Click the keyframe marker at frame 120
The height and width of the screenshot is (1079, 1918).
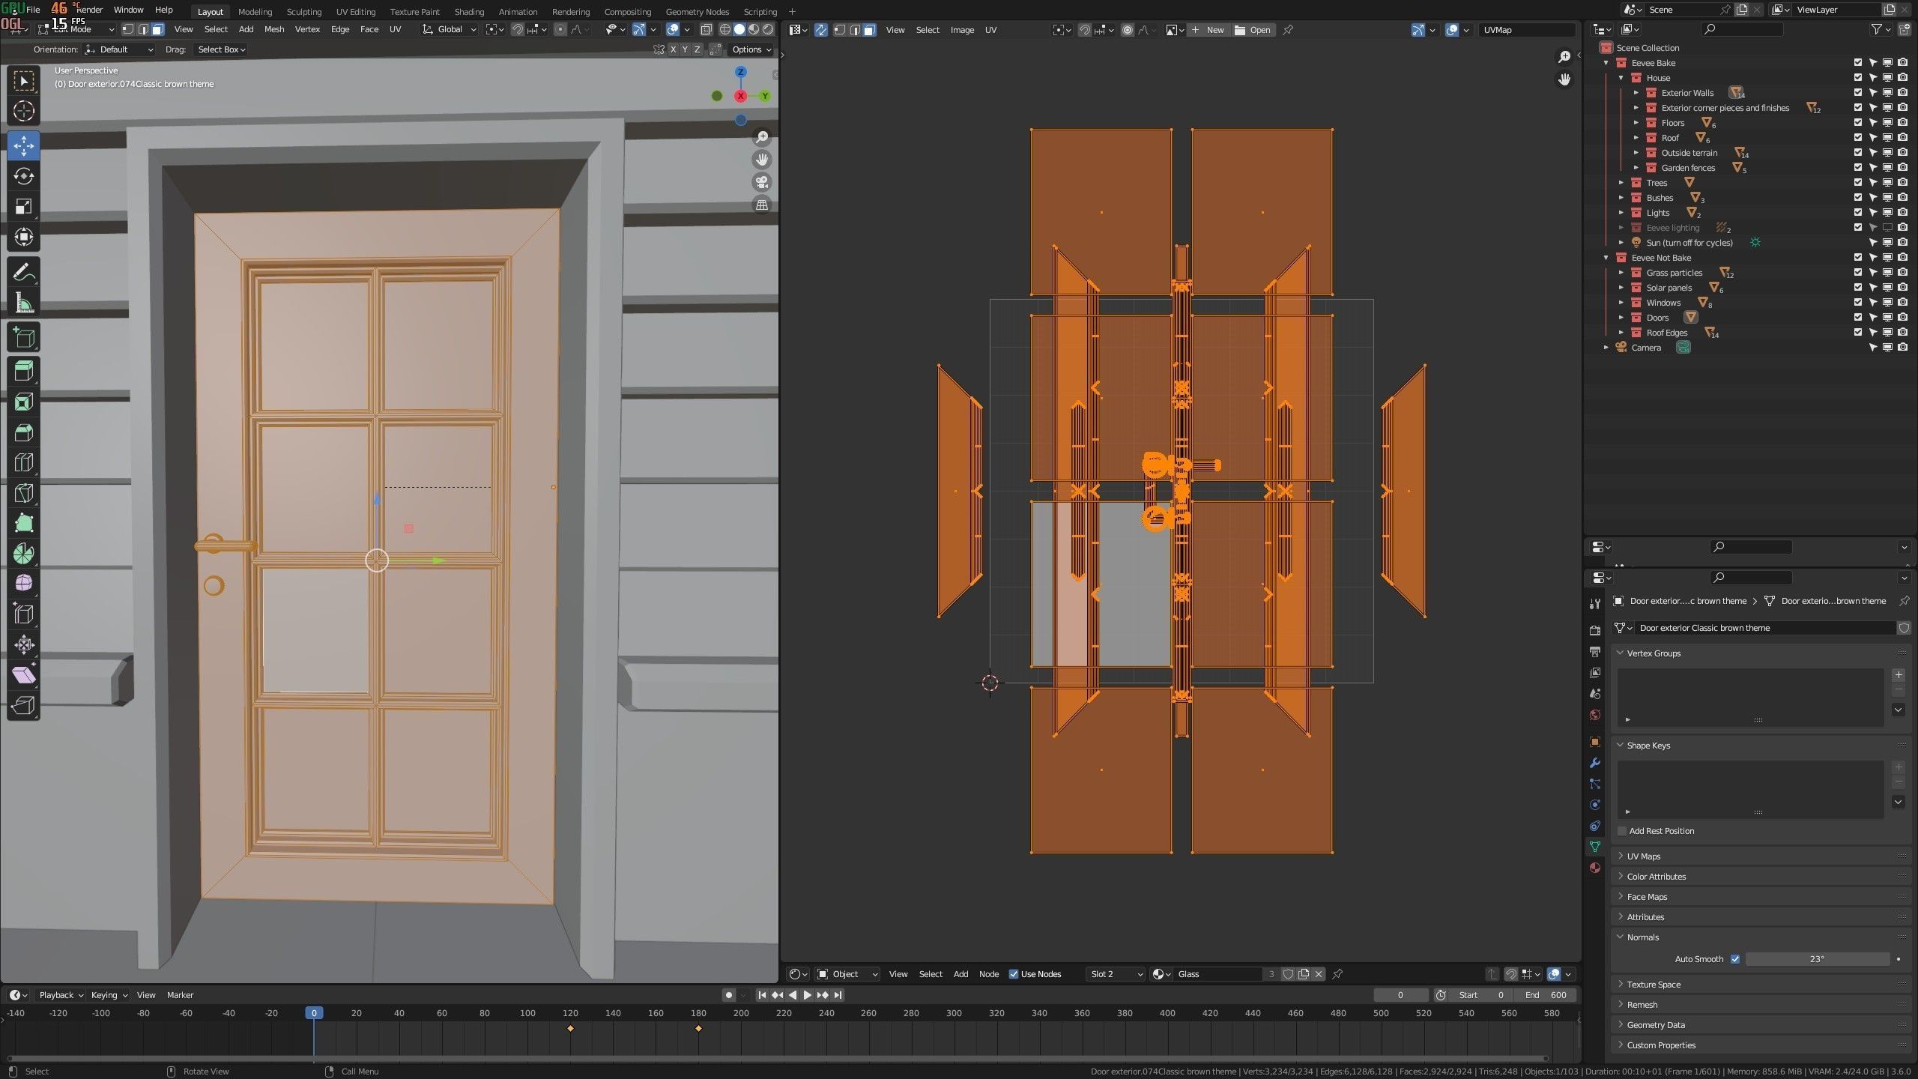[x=570, y=1028]
